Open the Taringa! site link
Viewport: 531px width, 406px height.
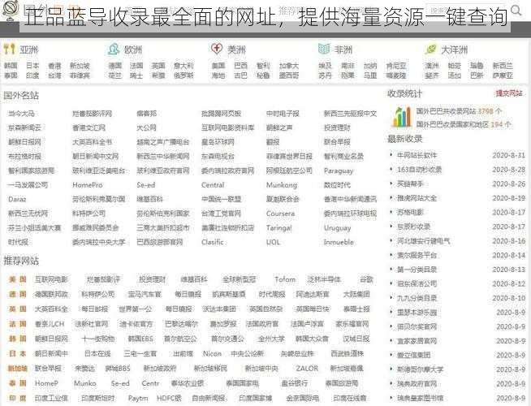[278, 228]
